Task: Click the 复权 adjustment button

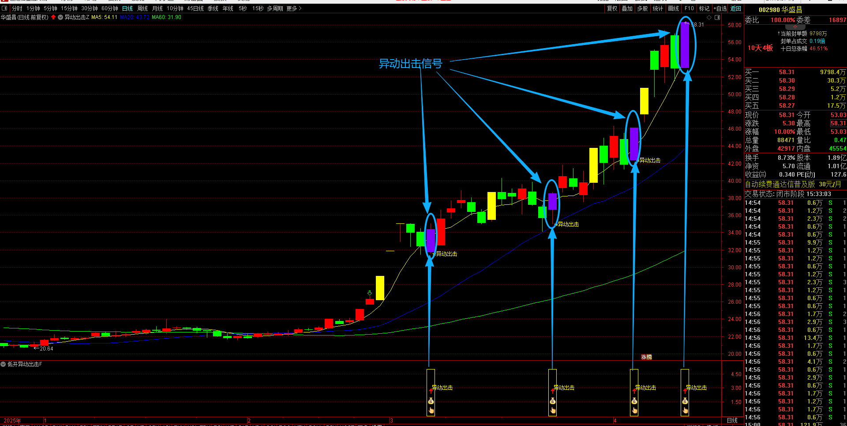Action: pos(612,8)
